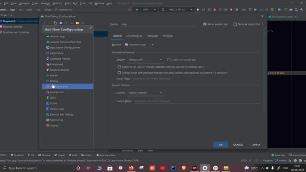Open YouTube icon in taskbar
The image size is (306, 172).
(163, 168)
